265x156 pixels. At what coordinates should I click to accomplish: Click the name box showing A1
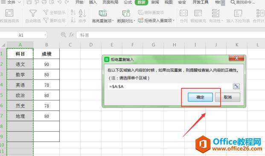pos(21,35)
